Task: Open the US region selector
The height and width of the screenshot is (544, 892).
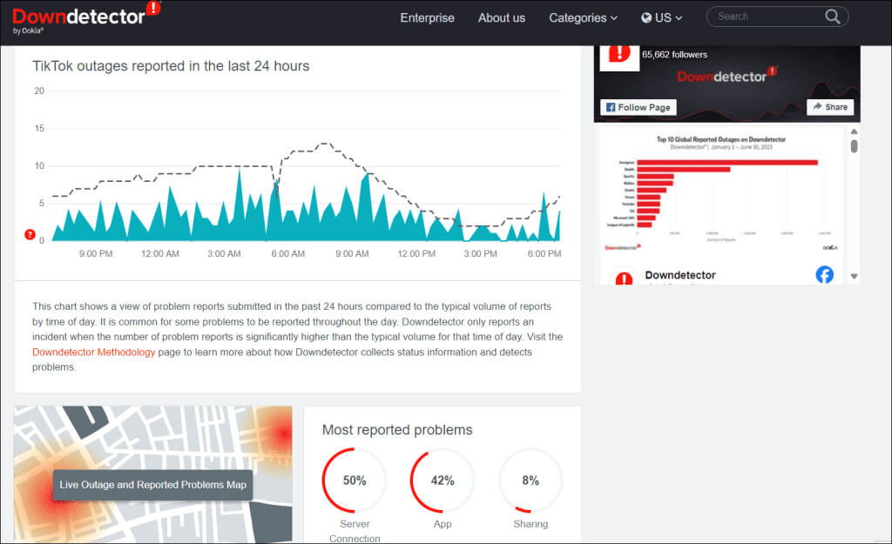Action: (x=662, y=17)
